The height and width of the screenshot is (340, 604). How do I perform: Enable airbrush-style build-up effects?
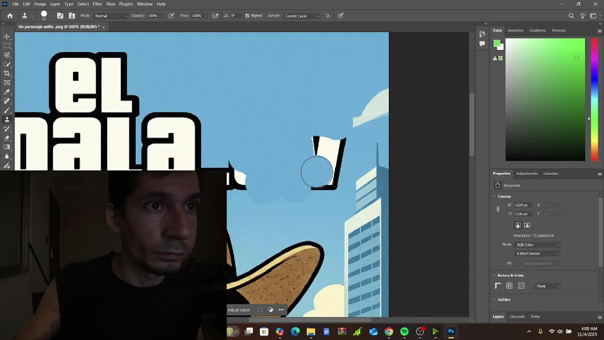[x=215, y=16]
